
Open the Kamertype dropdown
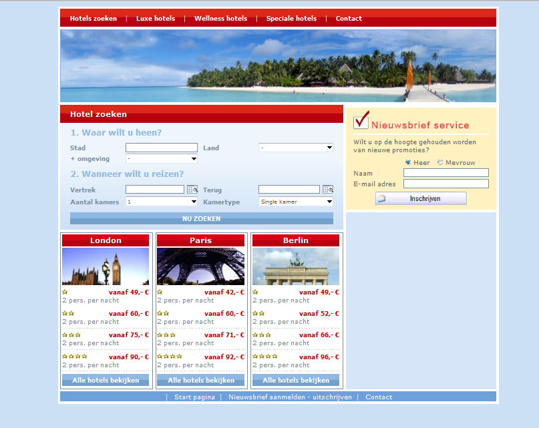point(296,202)
